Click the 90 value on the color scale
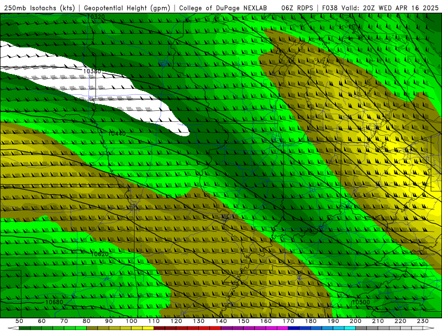This screenshot has height=331, width=442. (109, 321)
